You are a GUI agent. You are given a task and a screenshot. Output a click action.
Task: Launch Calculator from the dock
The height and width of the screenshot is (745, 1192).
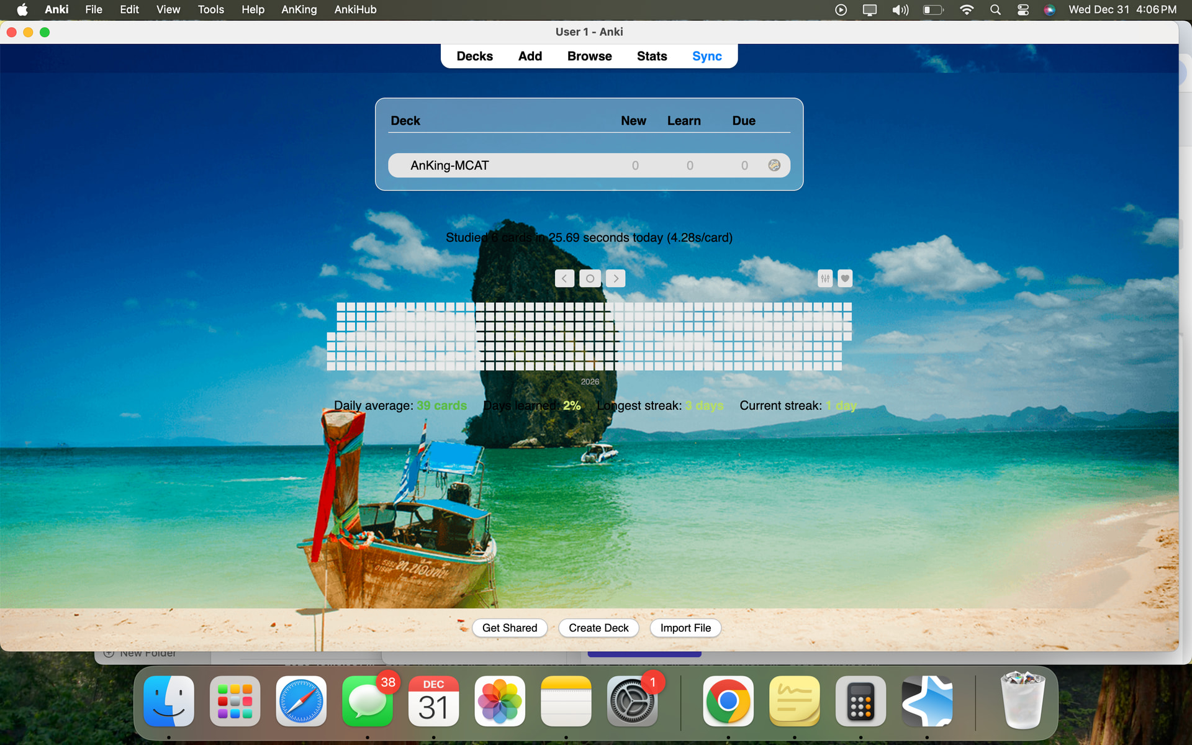[x=860, y=702]
